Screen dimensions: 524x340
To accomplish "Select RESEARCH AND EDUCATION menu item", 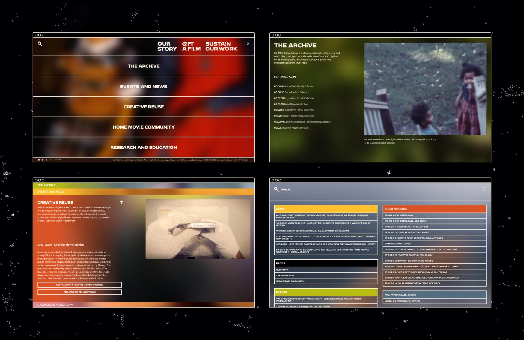I will coord(144,147).
